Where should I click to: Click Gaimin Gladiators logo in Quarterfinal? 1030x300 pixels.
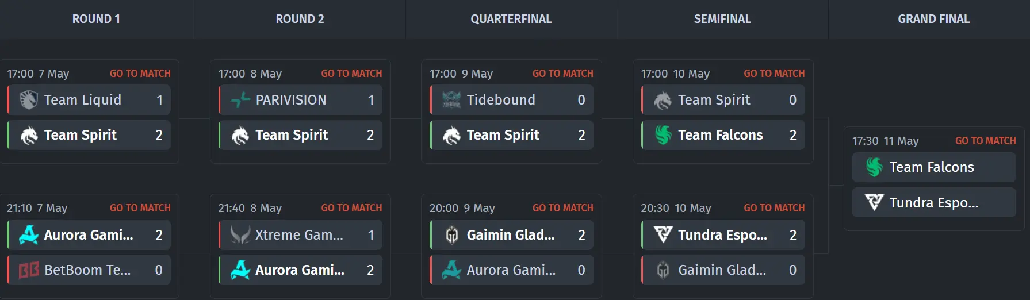coord(451,235)
